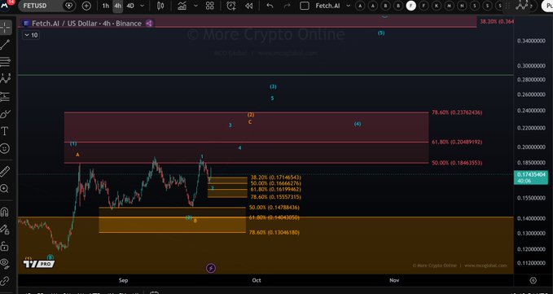Screen dimensions: 553x294
Task: Click the 38.20% (0.17146543) retracement label
Action: pos(276,178)
